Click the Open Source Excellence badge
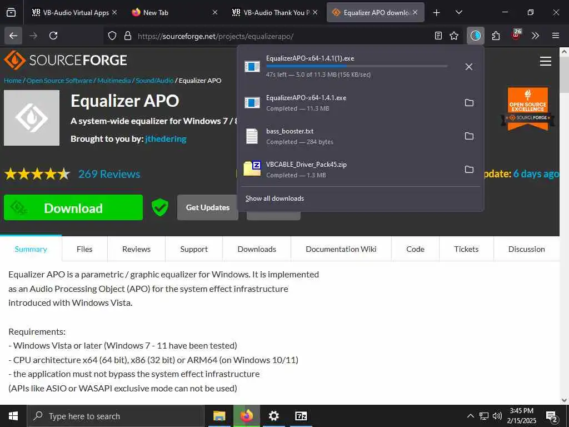Viewport: 569px width, 427px height. click(528, 108)
